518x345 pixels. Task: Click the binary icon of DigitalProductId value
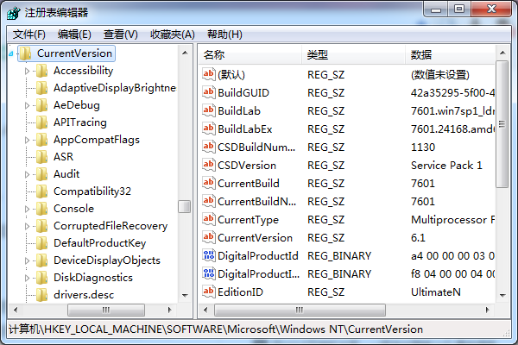click(x=209, y=255)
